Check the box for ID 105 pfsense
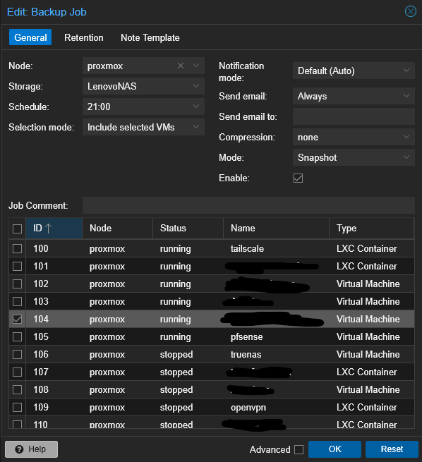 17,336
